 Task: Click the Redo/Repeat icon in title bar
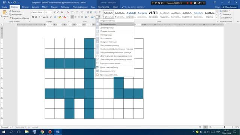point(15,3)
